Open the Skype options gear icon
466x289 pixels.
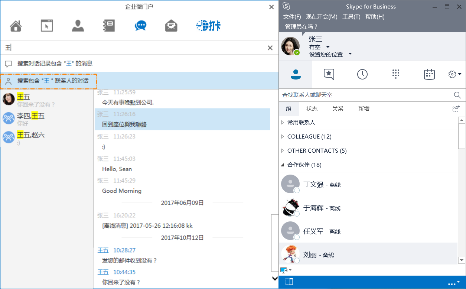pos(452,74)
